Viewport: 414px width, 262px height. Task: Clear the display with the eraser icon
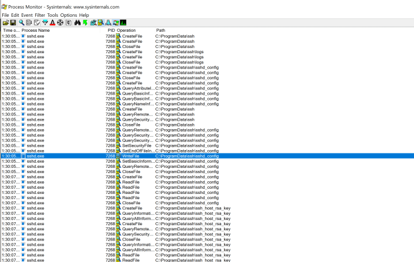[37, 23]
